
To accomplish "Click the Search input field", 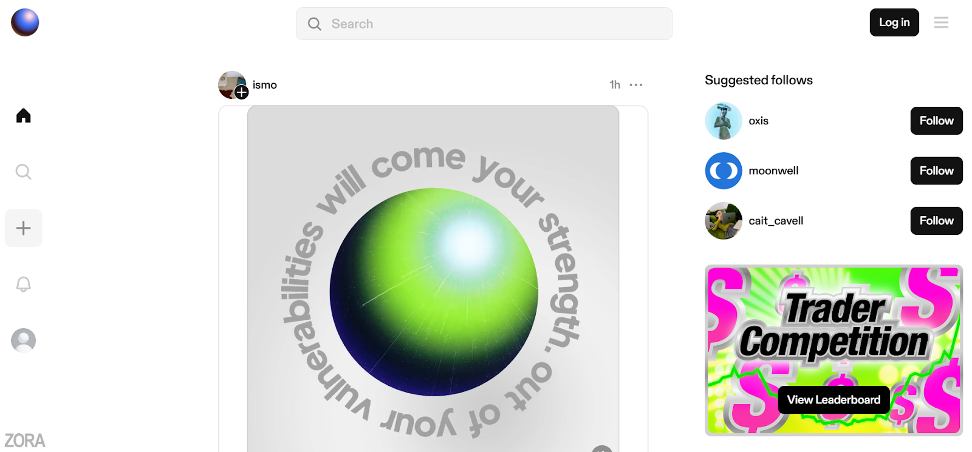I will [484, 24].
